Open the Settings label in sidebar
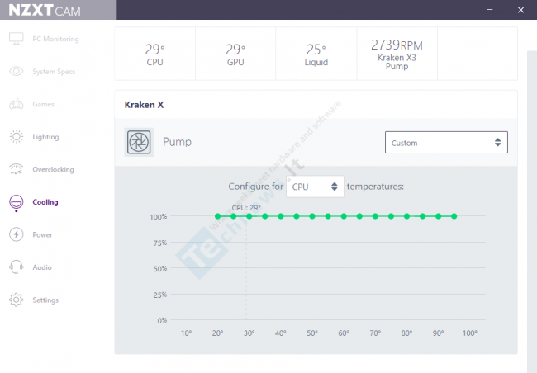The width and height of the screenshot is (537, 373). [x=45, y=300]
